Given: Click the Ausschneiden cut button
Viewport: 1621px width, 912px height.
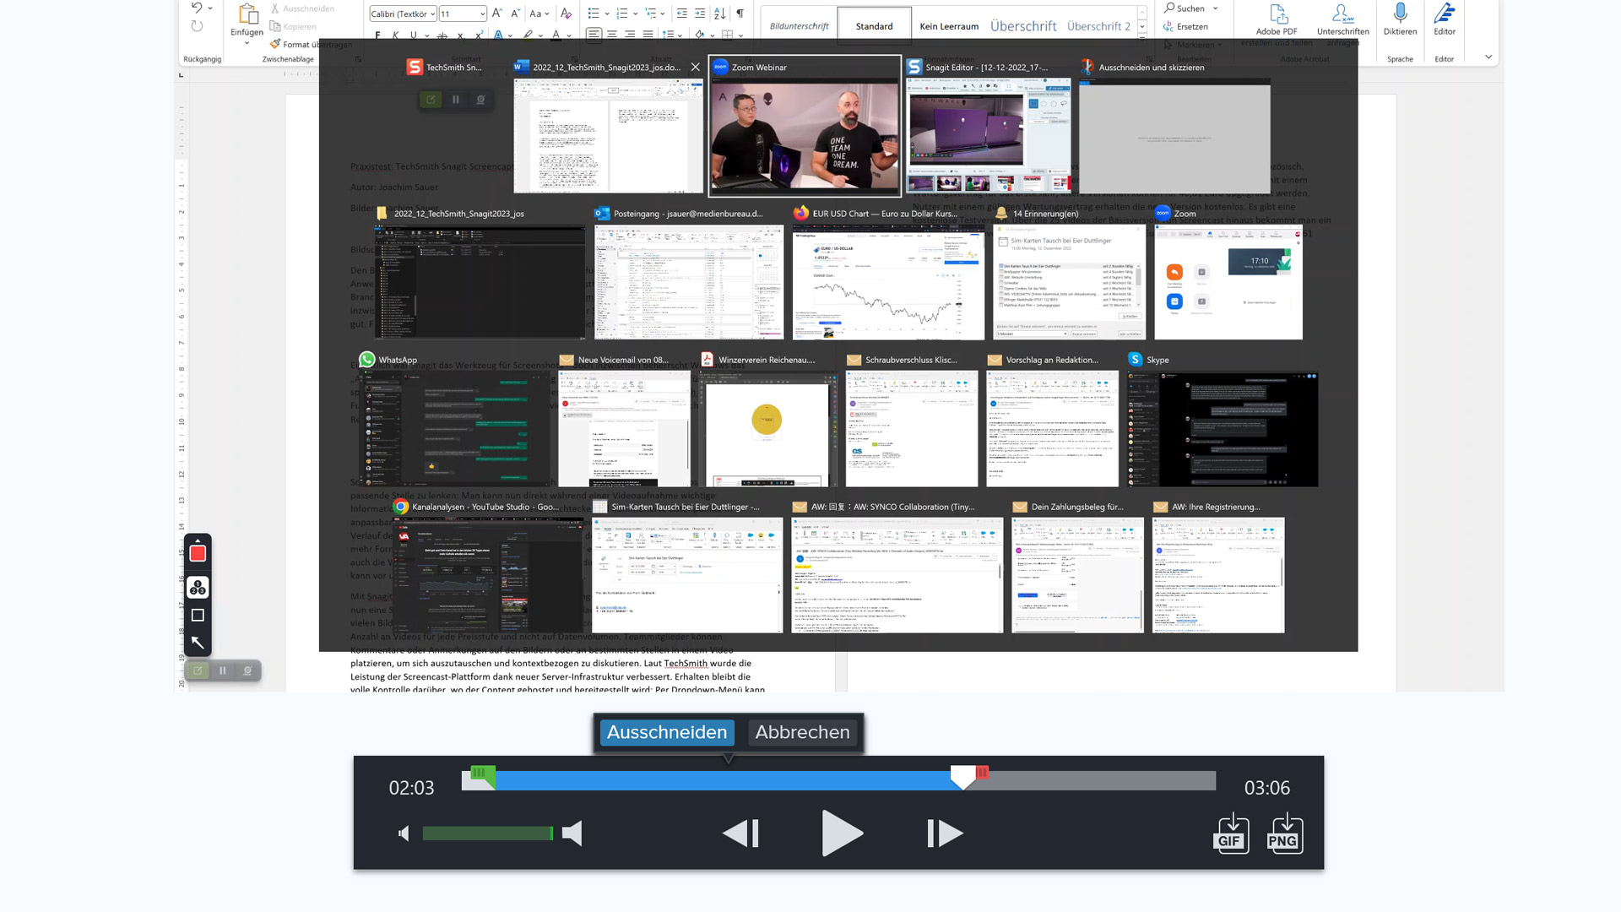Looking at the screenshot, I should pyautogui.click(x=666, y=732).
